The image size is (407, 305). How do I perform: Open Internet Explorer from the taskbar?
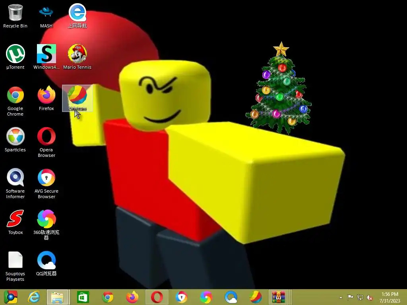pyautogui.click(x=34, y=297)
